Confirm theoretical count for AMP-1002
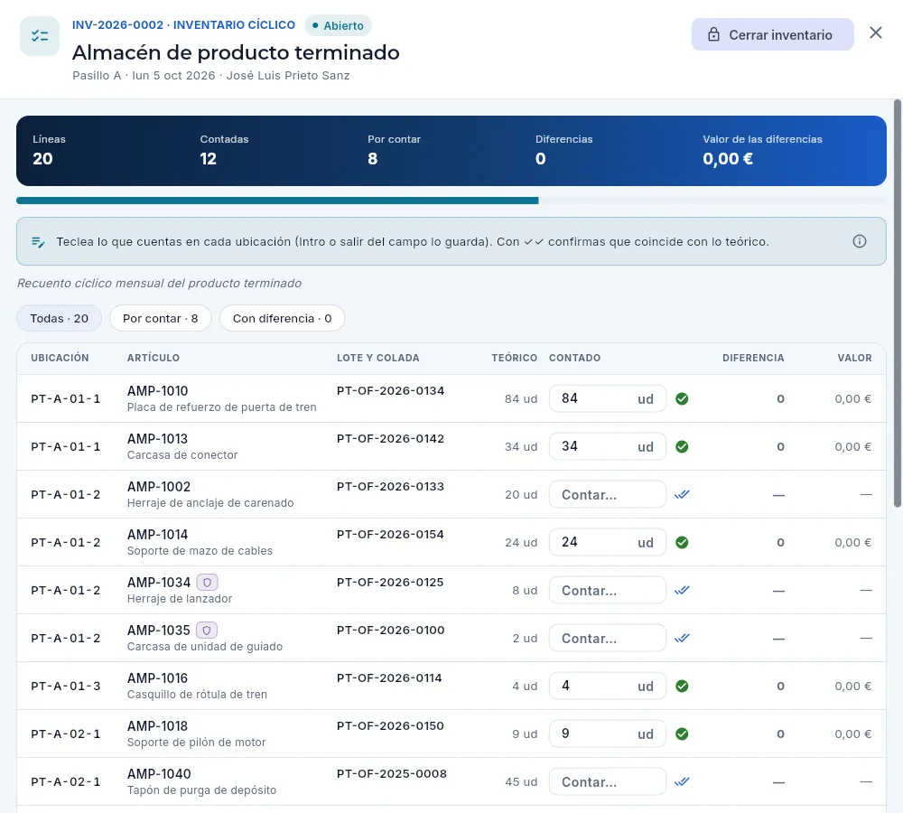Screen dimensions: 903x813 (x=682, y=494)
